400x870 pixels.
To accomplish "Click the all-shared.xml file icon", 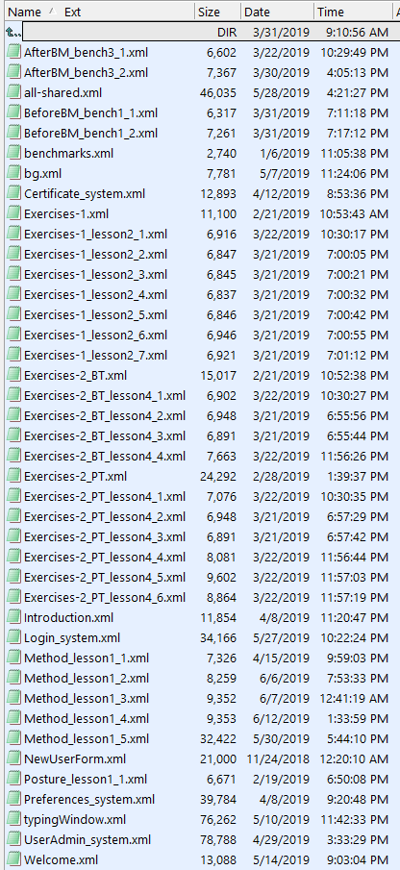I will pos(13,92).
